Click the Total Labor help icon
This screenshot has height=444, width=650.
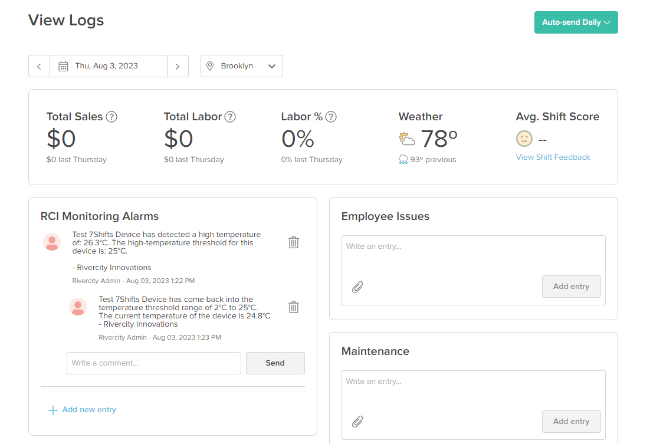pos(230,117)
